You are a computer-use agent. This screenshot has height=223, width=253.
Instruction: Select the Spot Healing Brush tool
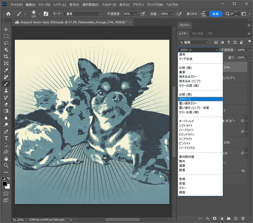pyautogui.click(x=6, y=77)
